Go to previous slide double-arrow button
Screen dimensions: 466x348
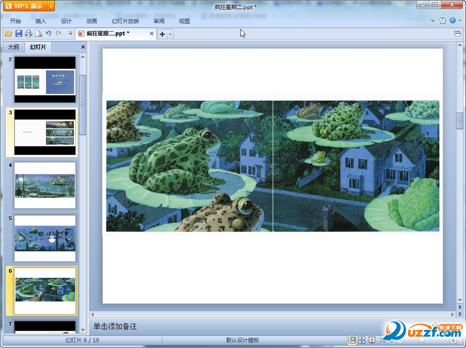pos(460,307)
